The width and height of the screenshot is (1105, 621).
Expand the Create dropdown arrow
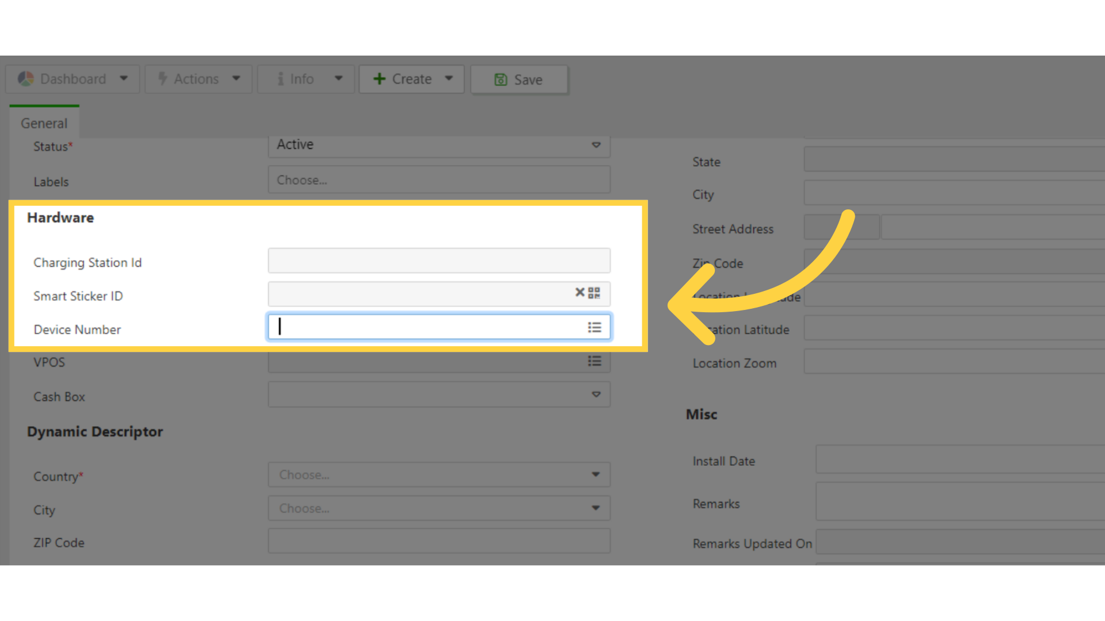[449, 79]
